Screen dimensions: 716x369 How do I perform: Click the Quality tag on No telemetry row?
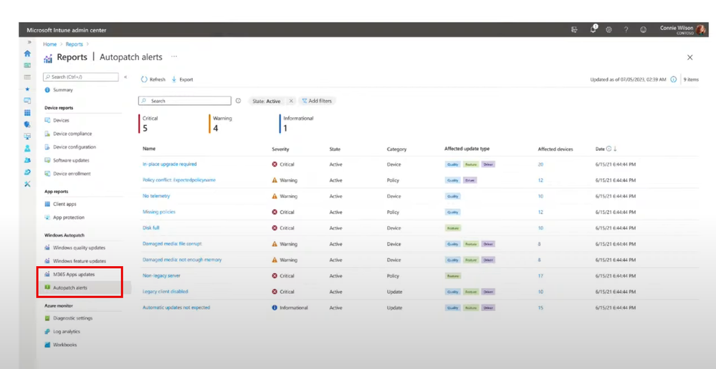pos(452,197)
